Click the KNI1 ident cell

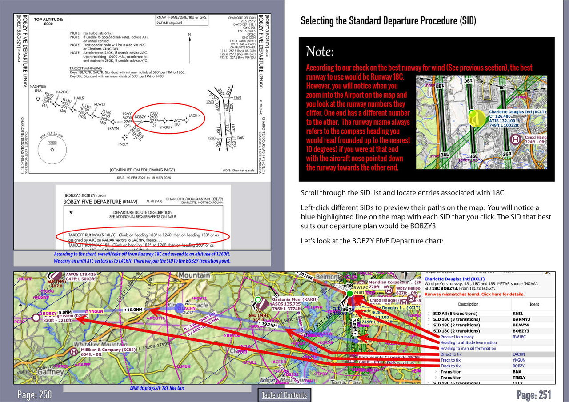click(517, 314)
